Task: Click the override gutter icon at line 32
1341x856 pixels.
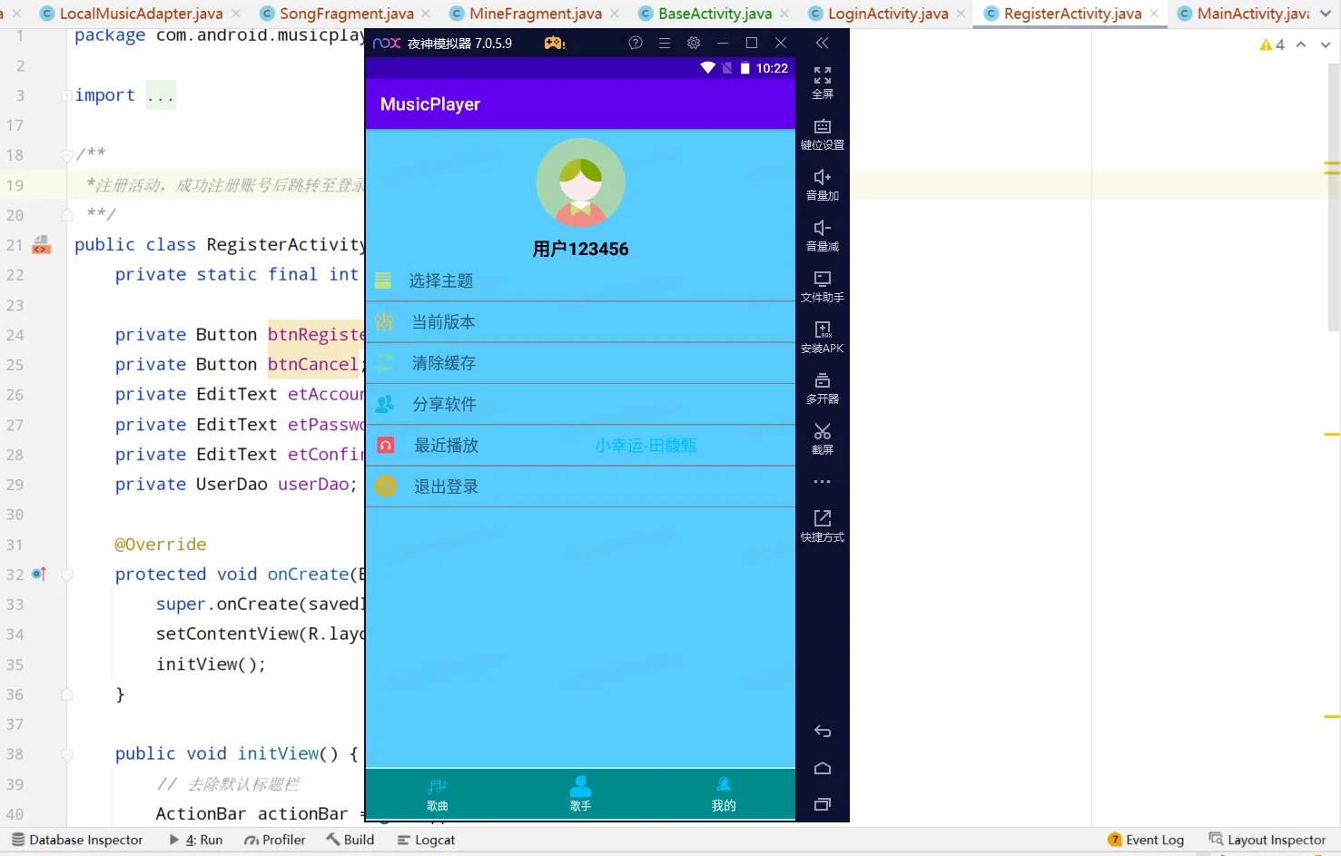Action: pyautogui.click(x=39, y=574)
